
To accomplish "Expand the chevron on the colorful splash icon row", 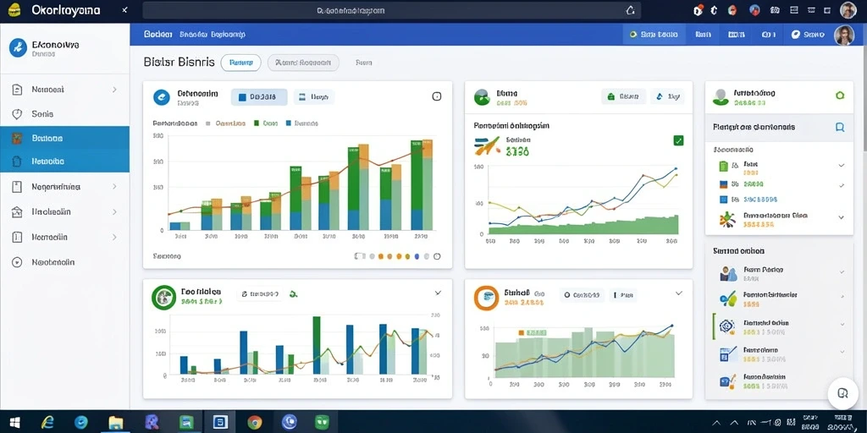I will pos(841,217).
